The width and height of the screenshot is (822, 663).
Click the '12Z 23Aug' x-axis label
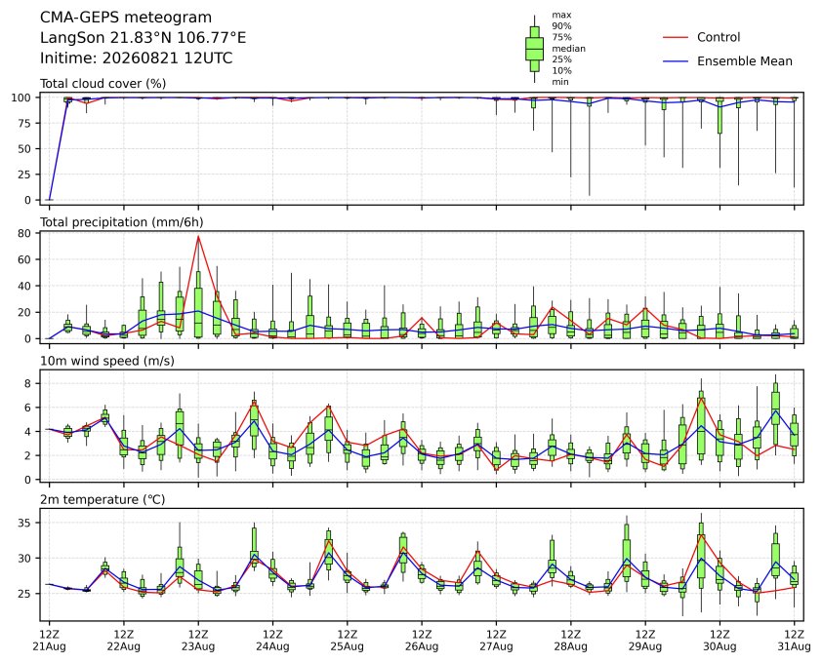pyautogui.click(x=198, y=641)
